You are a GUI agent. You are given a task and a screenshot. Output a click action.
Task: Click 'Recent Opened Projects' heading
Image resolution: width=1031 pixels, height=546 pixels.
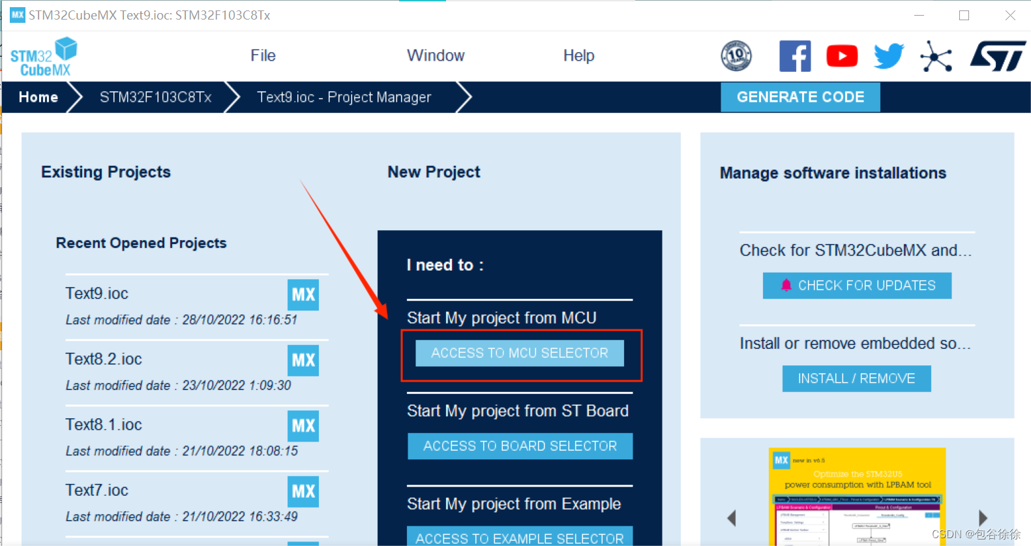(141, 243)
